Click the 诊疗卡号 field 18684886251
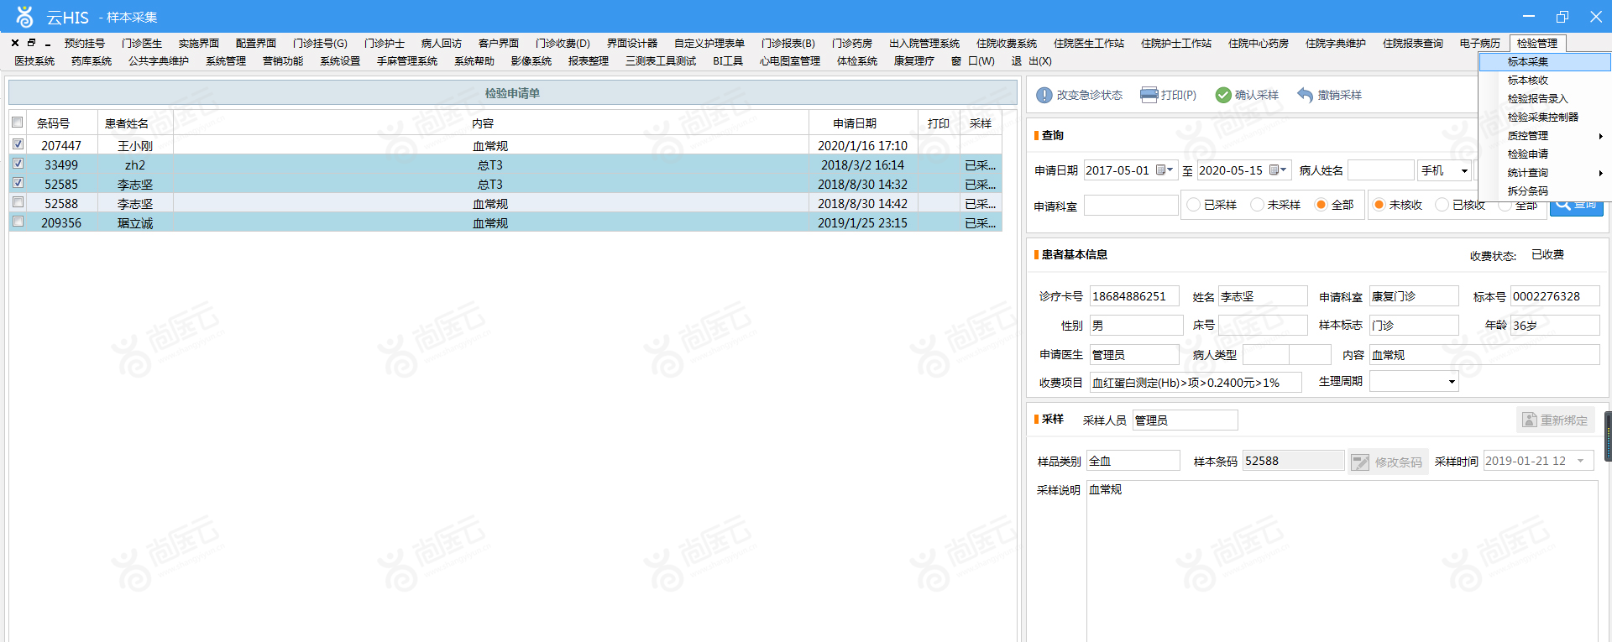This screenshot has height=642, width=1612. tap(1134, 296)
